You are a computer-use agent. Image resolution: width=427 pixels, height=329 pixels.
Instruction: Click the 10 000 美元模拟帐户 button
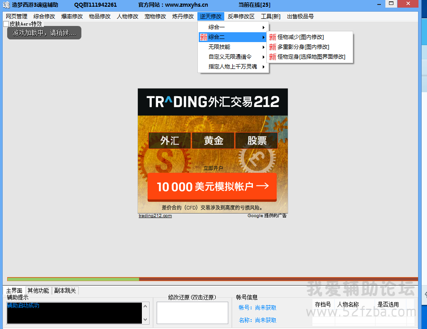212,187
